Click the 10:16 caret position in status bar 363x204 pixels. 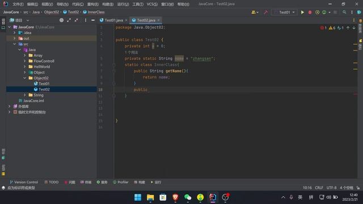coord(307,188)
